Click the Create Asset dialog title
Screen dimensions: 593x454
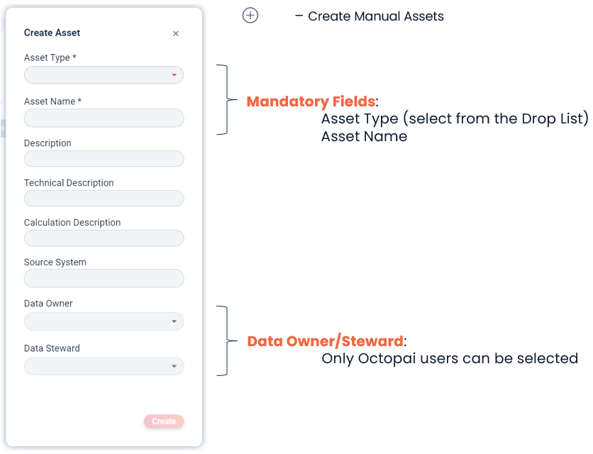[x=52, y=33]
